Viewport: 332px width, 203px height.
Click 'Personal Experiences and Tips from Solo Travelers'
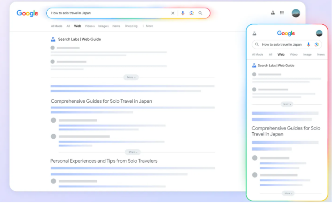pyautogui.click(x=104, y=161)
